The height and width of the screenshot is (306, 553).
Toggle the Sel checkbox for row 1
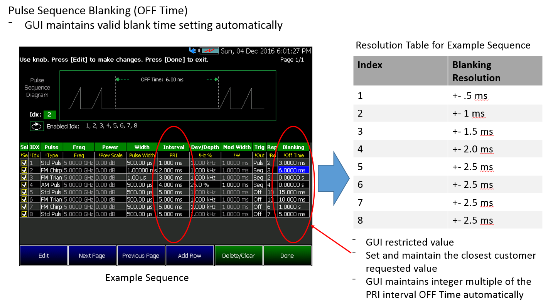[24, 163]
